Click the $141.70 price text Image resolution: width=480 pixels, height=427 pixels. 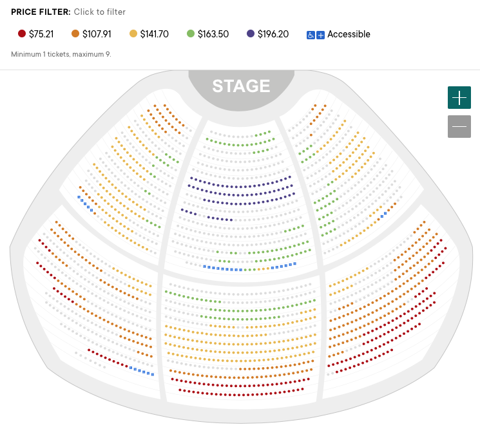pyautogui.click(x=154, y=34)
